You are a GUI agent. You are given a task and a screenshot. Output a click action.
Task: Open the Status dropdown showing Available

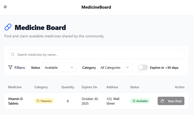coord(59,67)
